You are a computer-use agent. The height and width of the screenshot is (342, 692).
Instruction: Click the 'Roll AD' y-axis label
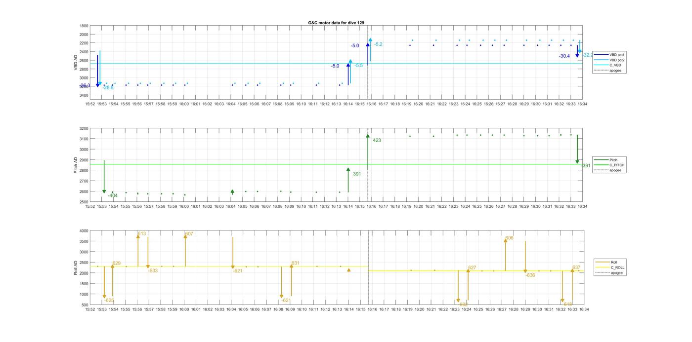tap(76, 267)
